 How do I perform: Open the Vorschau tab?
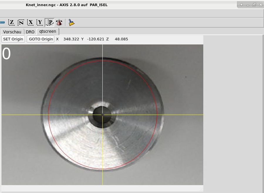[x=12, y=32]
